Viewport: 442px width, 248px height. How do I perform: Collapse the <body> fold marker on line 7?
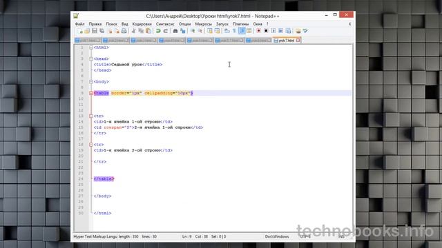coord(91,81)
